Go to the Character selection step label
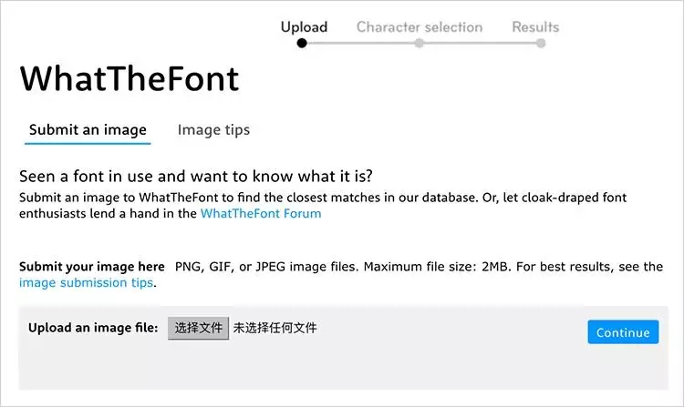 [x=420, y=26]
